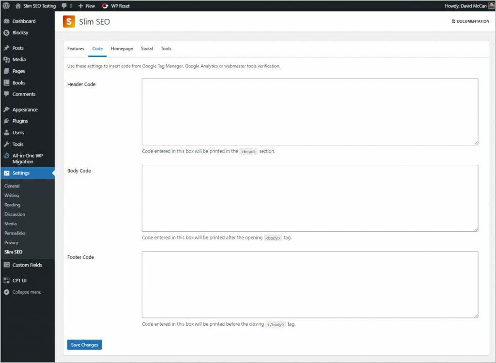Open the Privacy settings submenu
Screen dimensions: 496x363
(11, 242)
